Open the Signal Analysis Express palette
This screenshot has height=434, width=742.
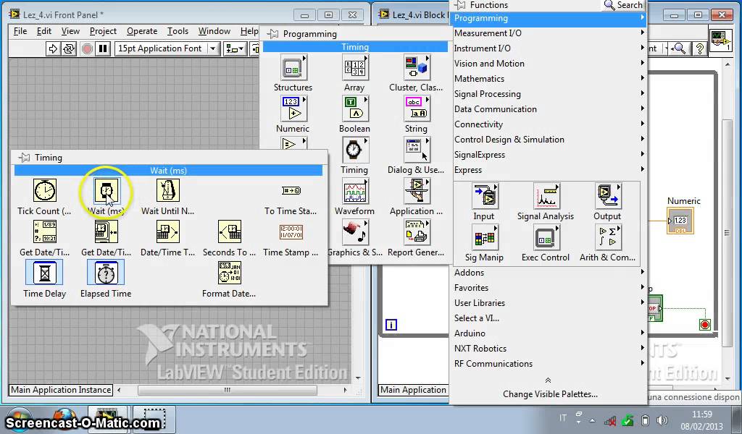[x=546, y=196]
